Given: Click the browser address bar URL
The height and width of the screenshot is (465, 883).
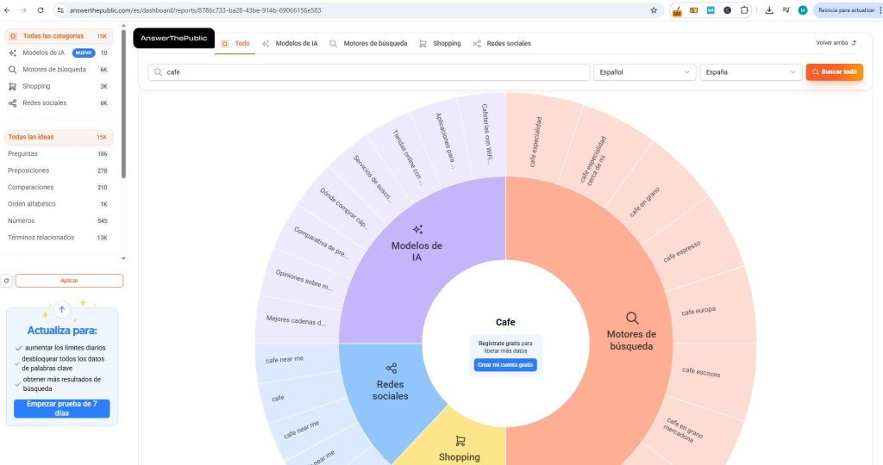Looking at the screenshot, I should tap(196, 10).
